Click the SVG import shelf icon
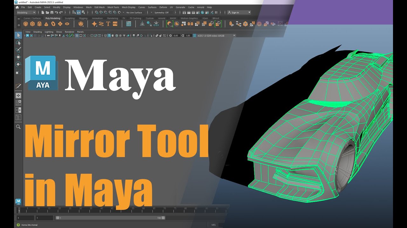This screenshot has height=228, width=407. tap(115, 24)
